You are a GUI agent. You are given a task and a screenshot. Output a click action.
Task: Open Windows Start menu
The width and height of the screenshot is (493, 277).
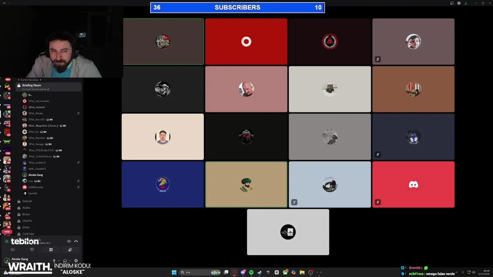click(x=174, y=272)
